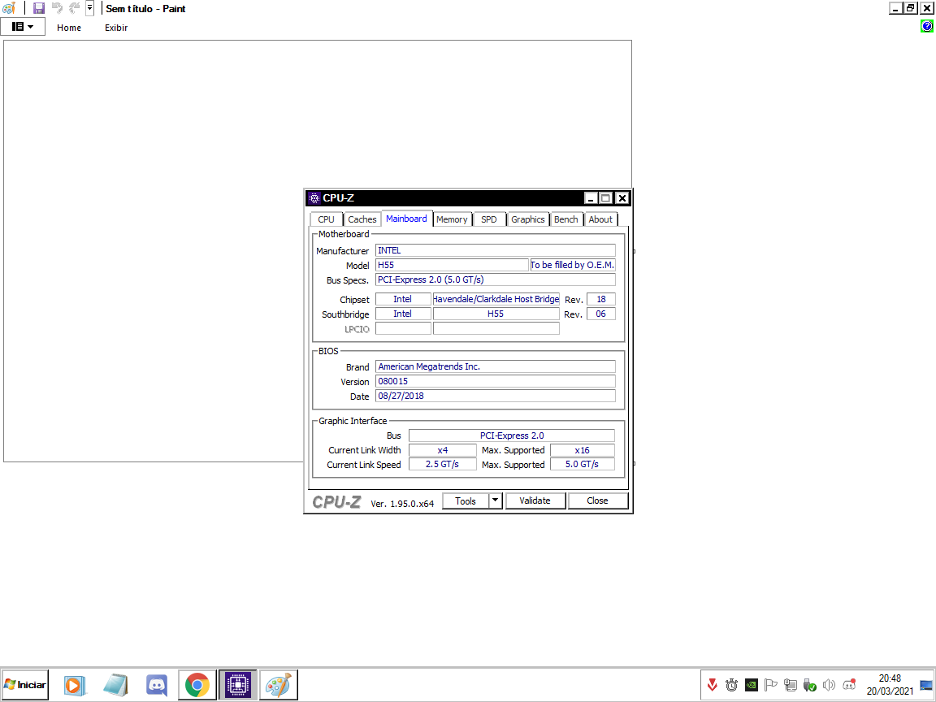Click the 'Havendale/Clarkdale Host Bridge' chipset value
The image size is (936, 702).
[496, 299]
